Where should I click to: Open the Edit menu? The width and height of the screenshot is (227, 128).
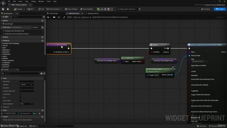14,1
